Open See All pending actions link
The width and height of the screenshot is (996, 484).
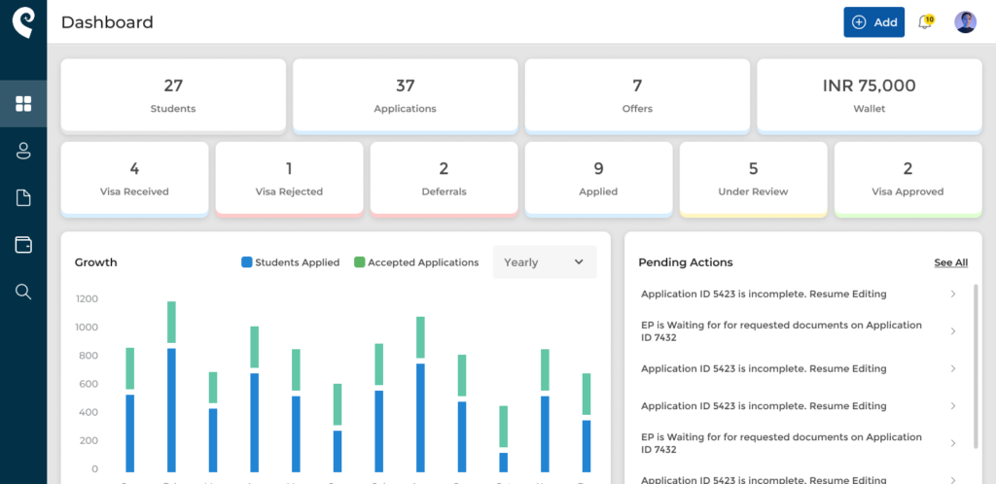click(951, 262)
